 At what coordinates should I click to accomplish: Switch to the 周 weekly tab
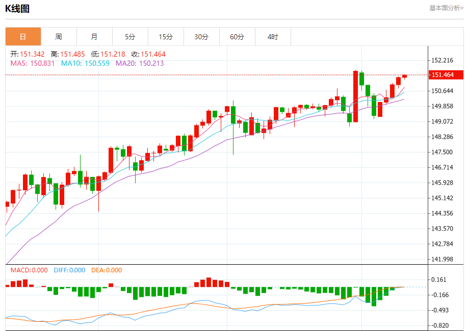click(x=59, y=36)
